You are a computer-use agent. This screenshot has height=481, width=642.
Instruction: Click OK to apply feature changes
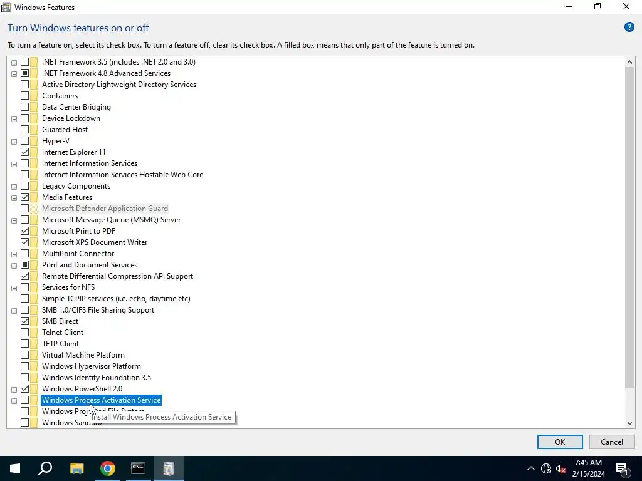click(560, 442)
